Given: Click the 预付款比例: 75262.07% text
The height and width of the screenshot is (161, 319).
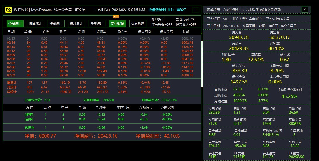Looking at the screenshot, I should [159, 100].
